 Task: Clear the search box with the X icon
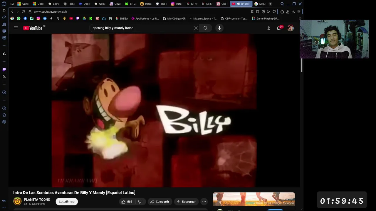[196, 28]
